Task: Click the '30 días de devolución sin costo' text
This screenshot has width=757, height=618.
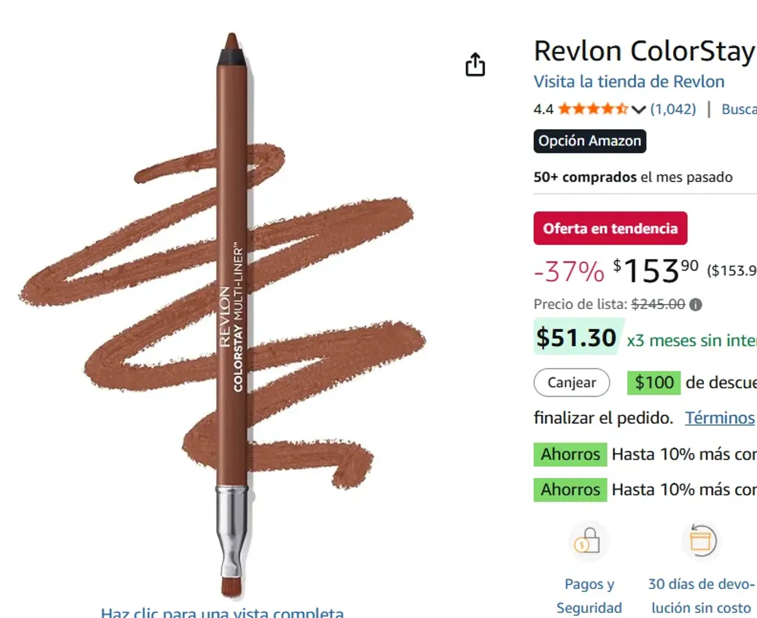Action: coord(701,596)
